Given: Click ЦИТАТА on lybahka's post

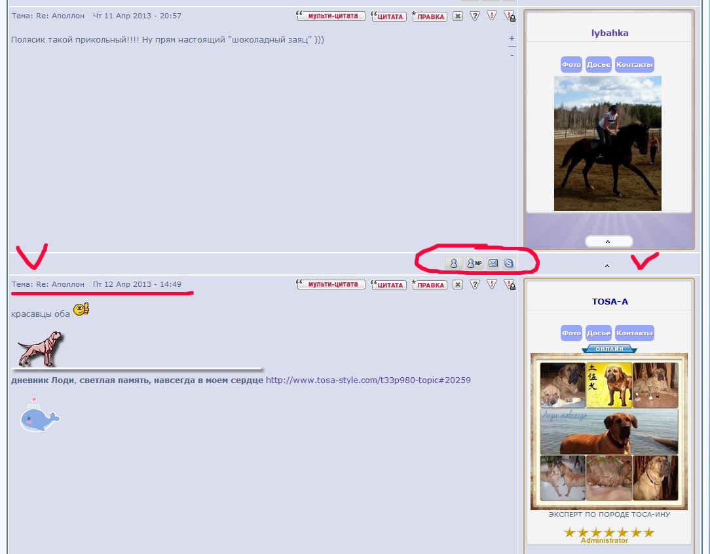Looking at the screenshot, I should [x=388, y=16].
